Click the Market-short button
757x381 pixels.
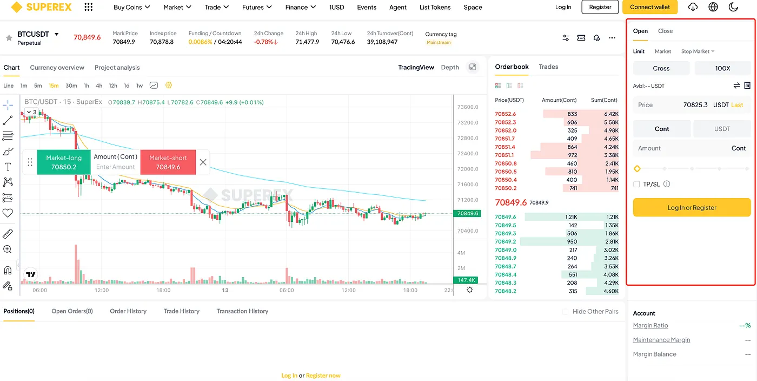tap(168, 162)
